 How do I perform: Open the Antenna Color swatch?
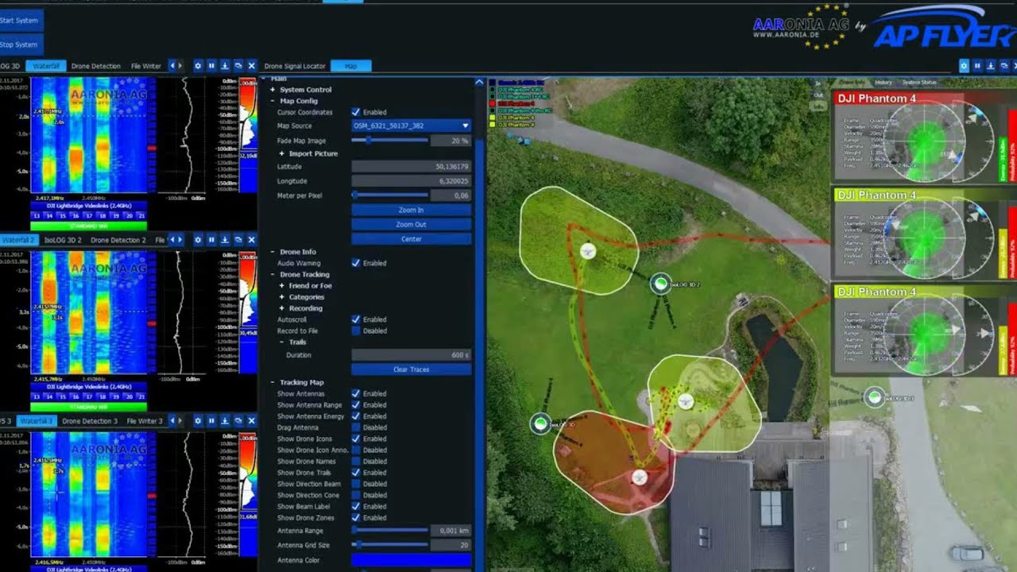point(412,560)
